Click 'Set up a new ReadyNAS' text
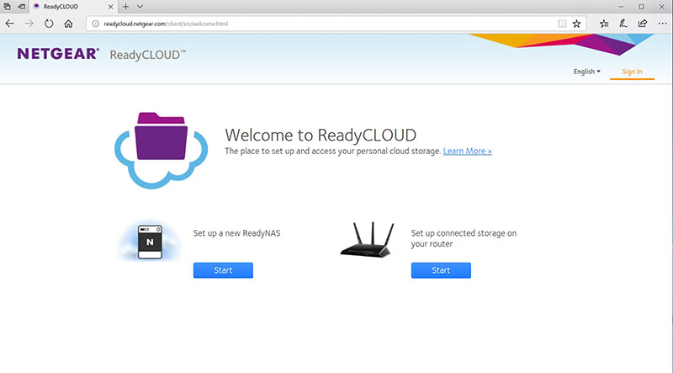 click(236, 233)
